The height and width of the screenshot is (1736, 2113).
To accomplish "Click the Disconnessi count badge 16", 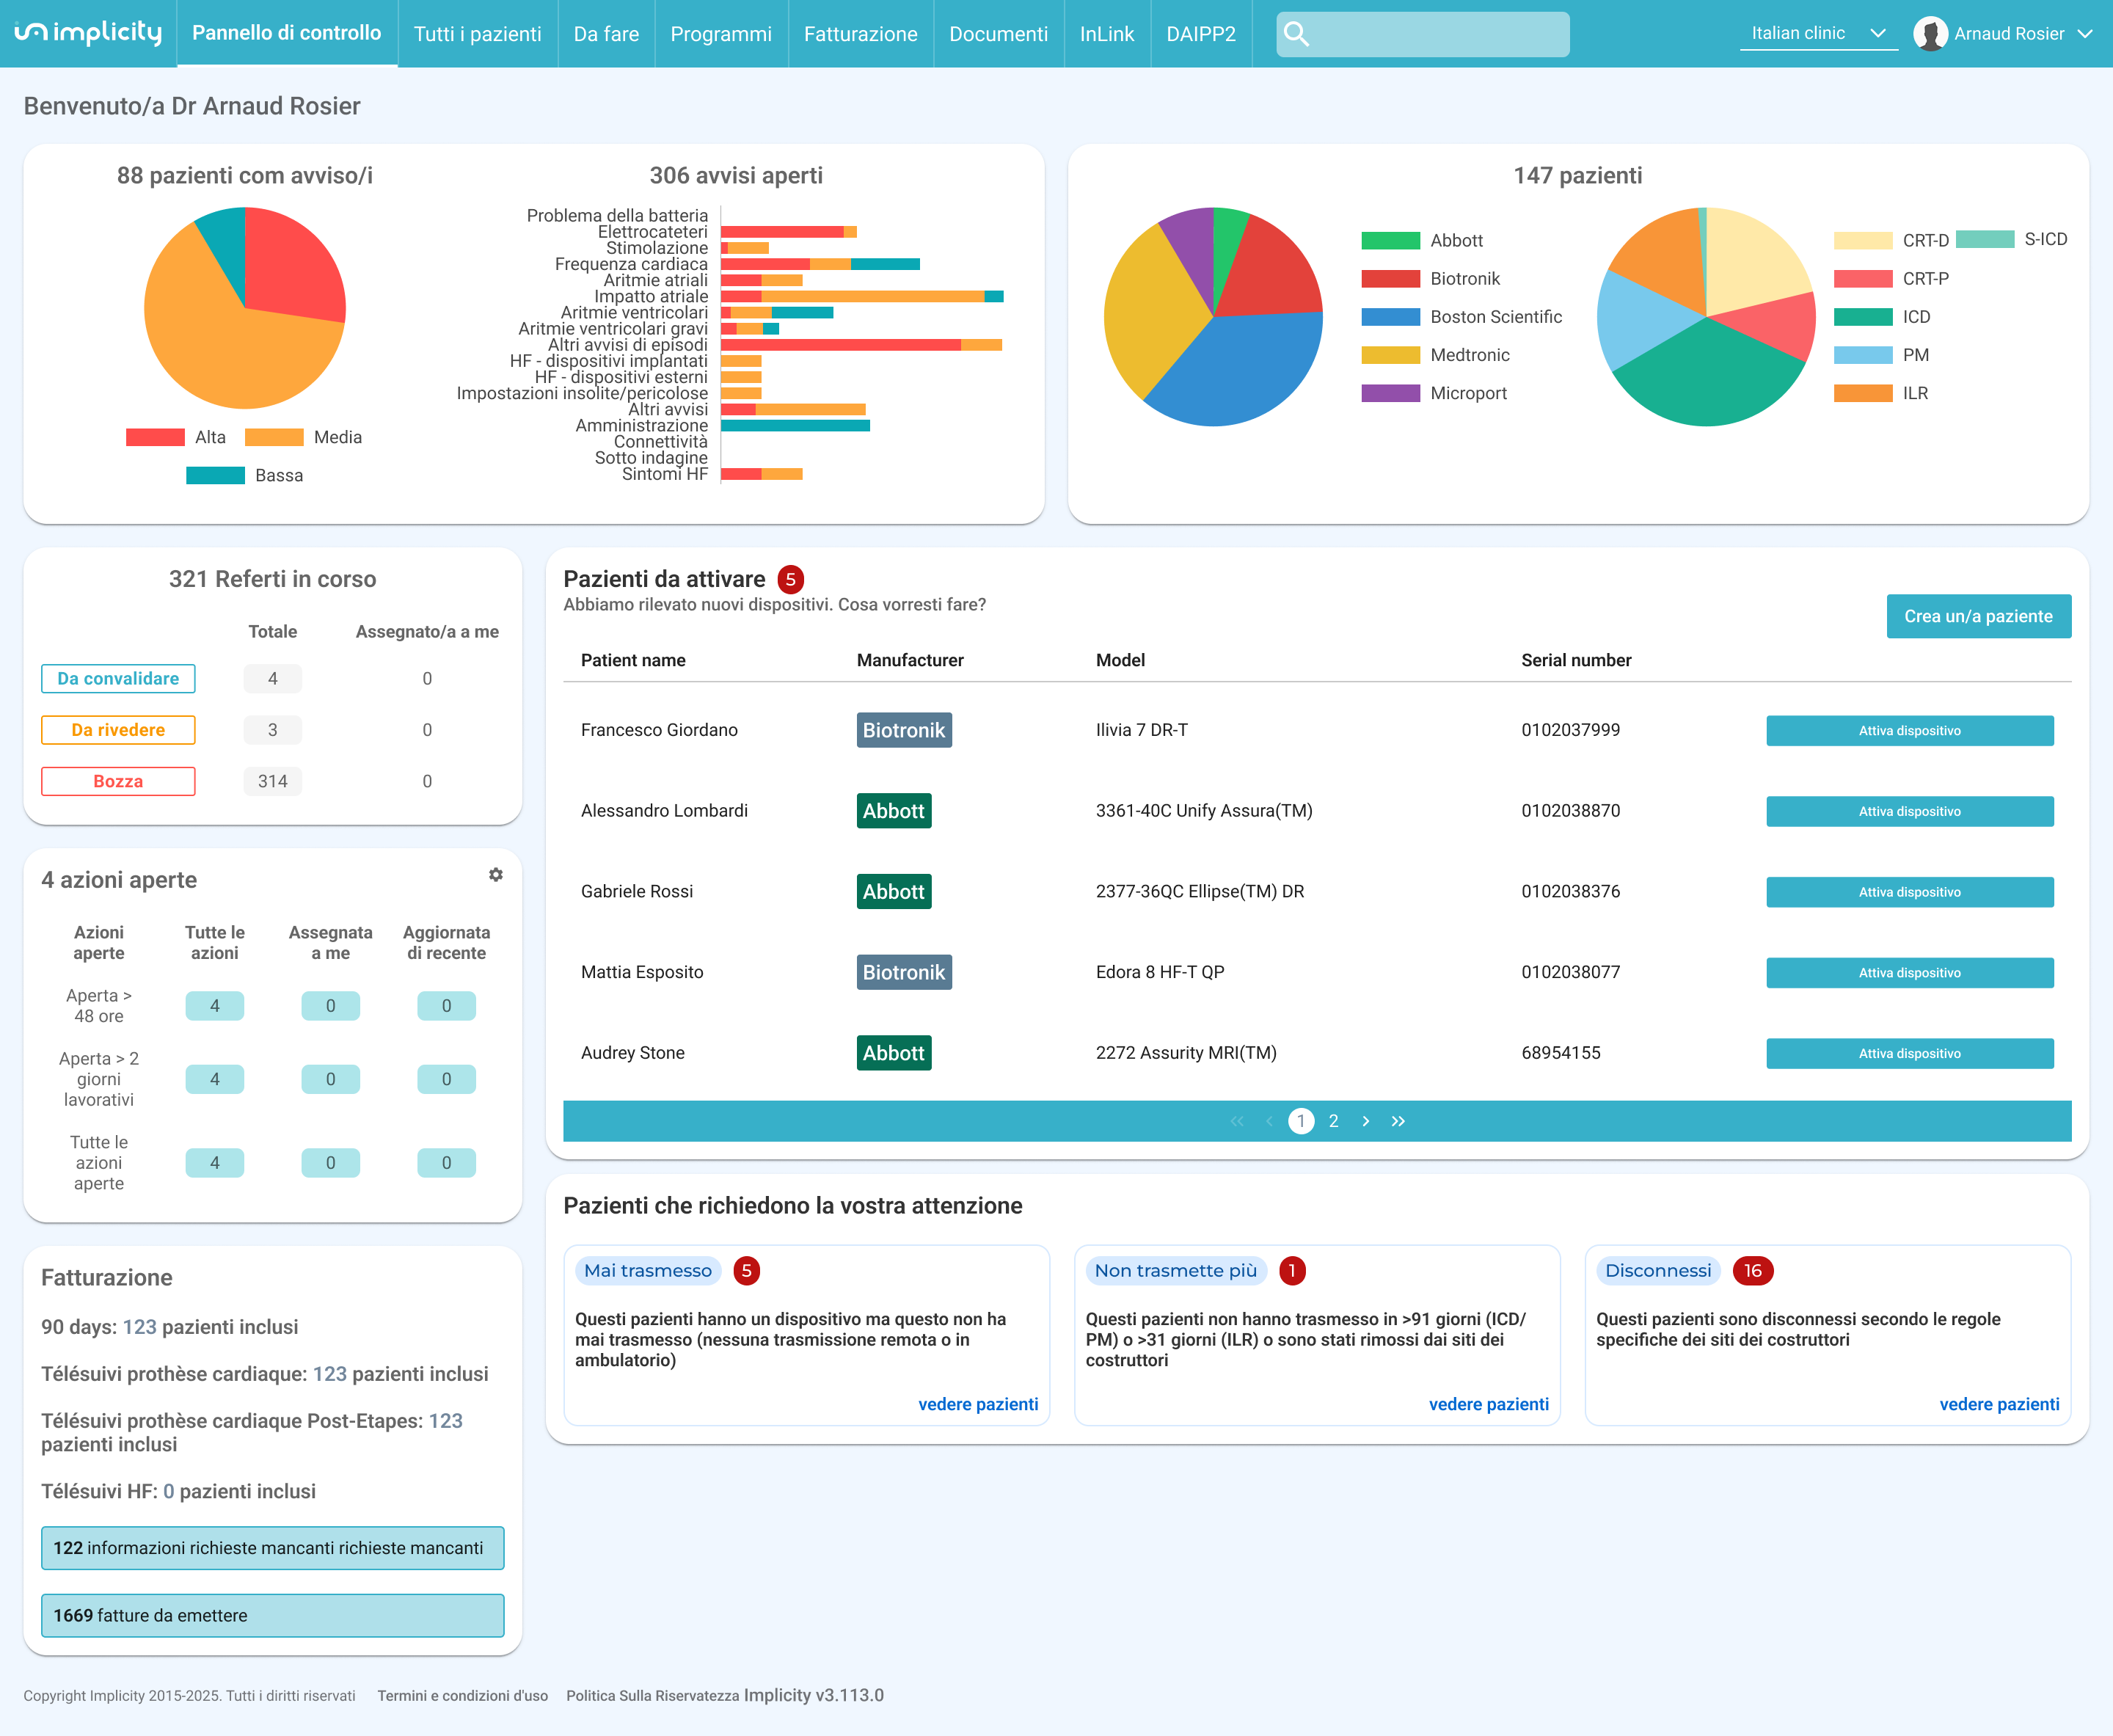I will pos(1752,1270).
